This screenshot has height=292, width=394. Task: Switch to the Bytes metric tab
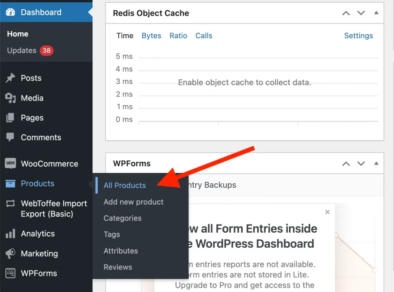151,36
